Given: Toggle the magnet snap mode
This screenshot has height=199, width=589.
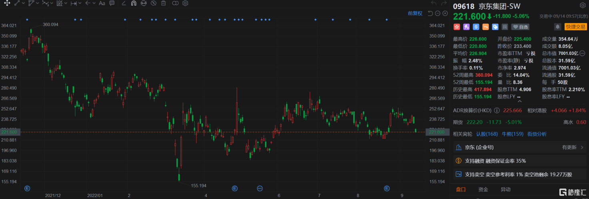Looking at the screenshot, I should (x=134, y=3).
